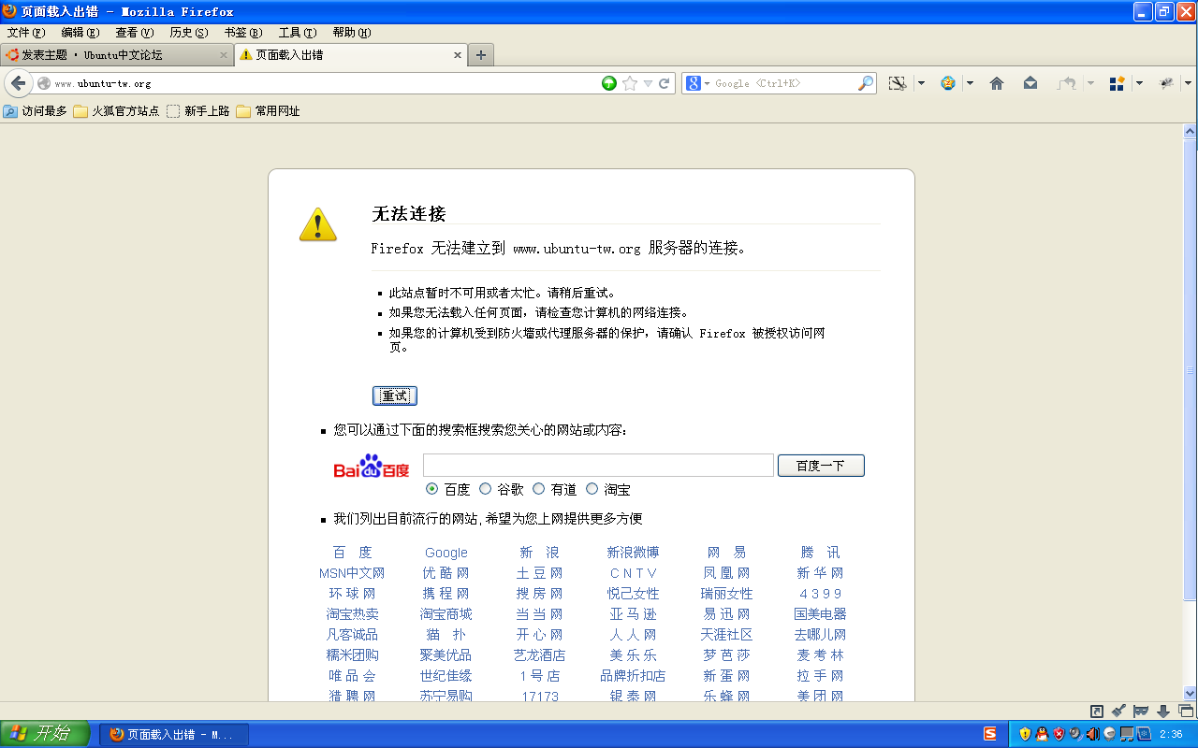Click the volume speaker tray icon
Image resolution: width=1198 pixels, height=748 pixels.
[1092, 734]
